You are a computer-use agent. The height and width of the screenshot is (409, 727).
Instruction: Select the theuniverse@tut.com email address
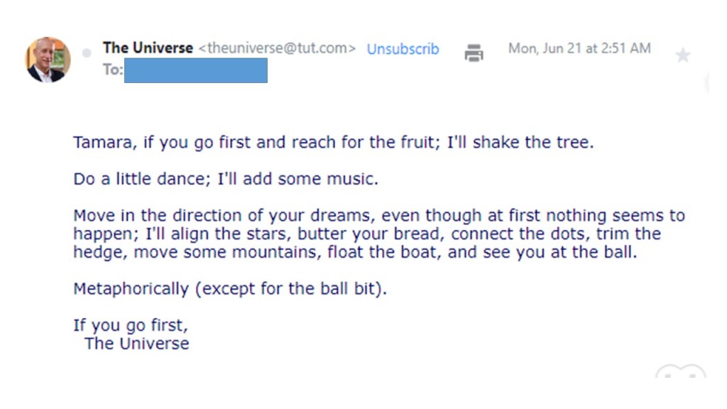277,49
